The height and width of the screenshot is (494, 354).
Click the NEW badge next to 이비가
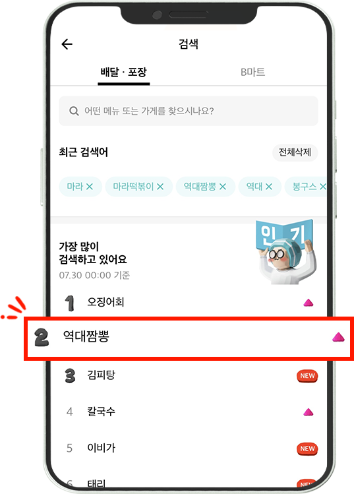click(307, 448)
